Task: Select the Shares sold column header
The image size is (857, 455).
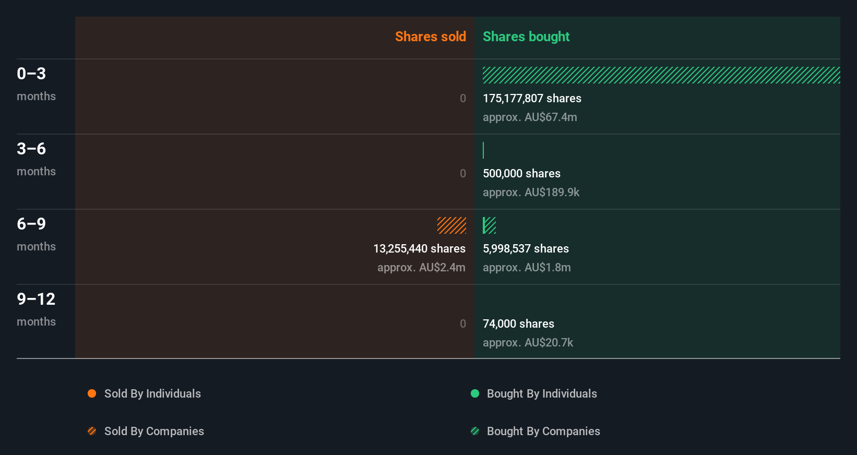Action: pyautogui.click(x=430, y=37)
